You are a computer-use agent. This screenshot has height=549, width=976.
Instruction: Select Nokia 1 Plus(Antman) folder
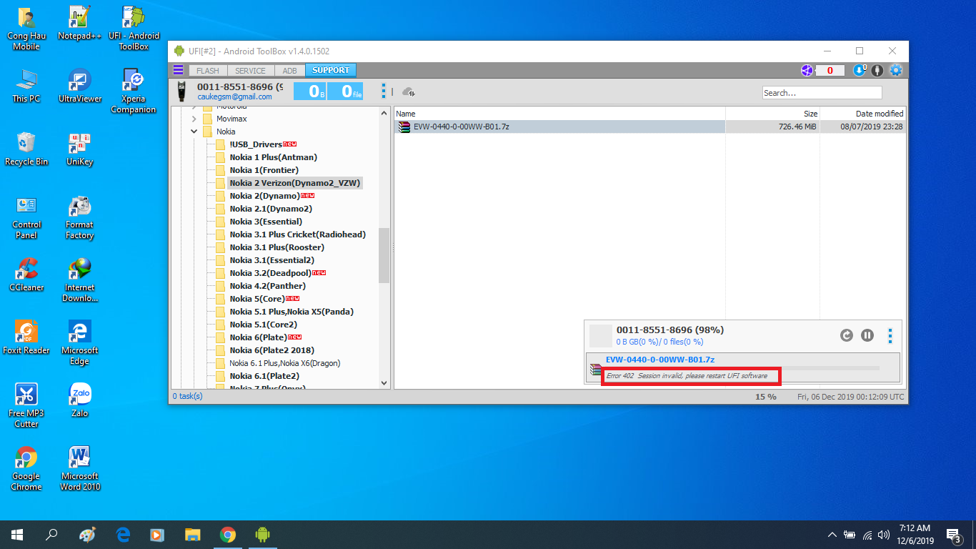pos(274,157)
